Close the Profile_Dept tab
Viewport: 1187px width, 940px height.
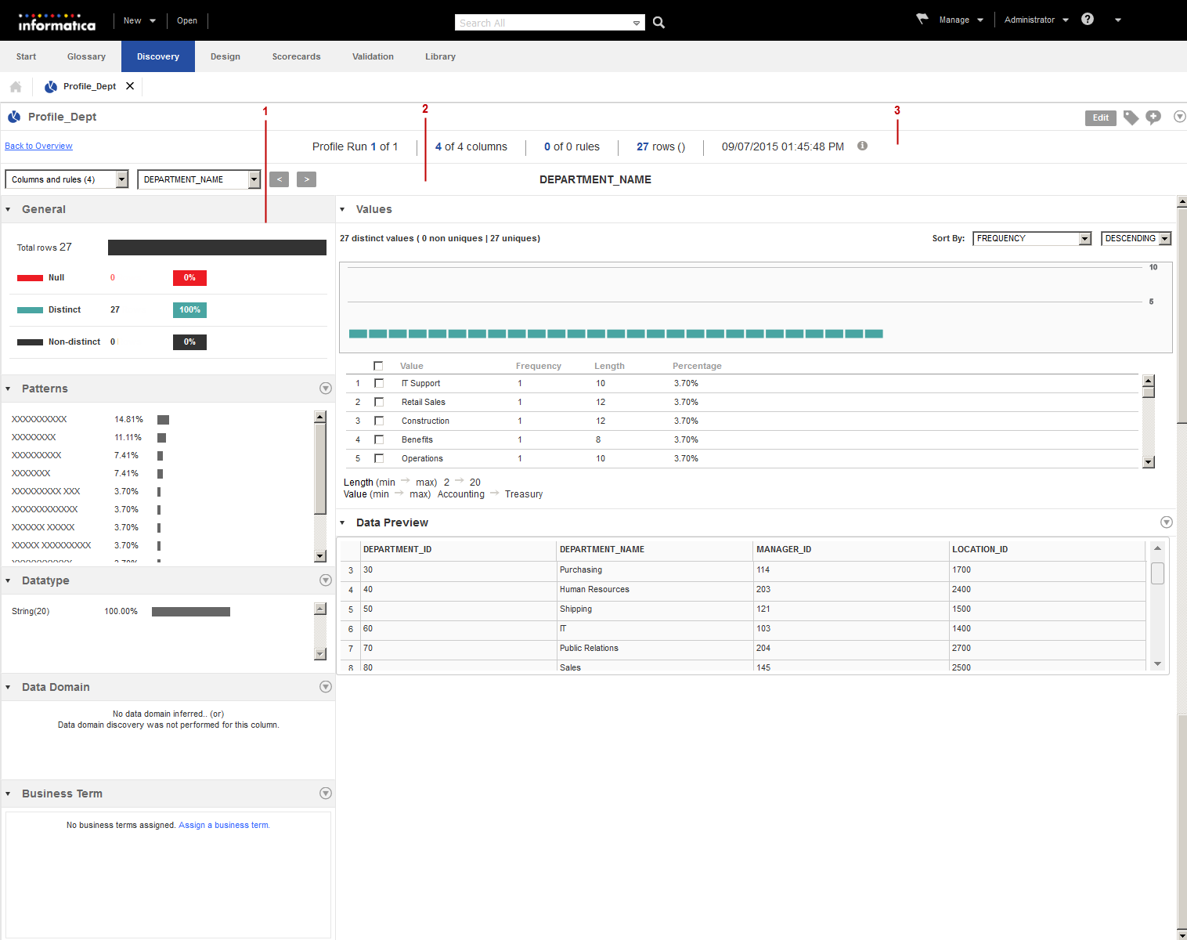(130, 86)
